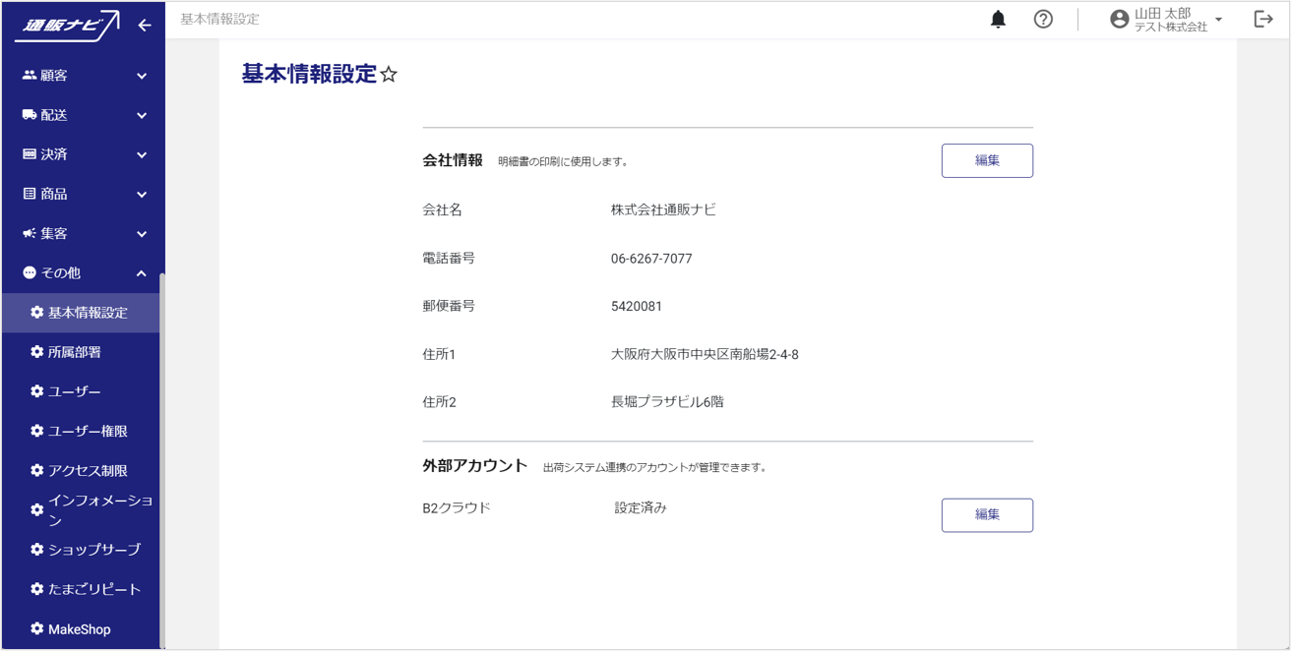Click 編集 button for B2クラウド
Screen dimensions: 1291x651
[987, 515]
